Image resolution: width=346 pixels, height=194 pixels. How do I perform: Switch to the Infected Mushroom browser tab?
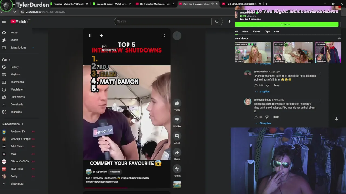coord(155,4)
